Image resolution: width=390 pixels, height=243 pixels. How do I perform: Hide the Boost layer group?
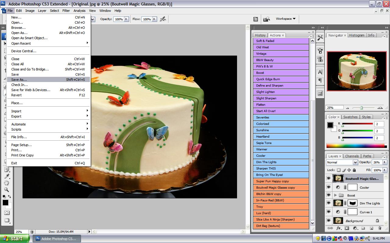click(328, 195)
